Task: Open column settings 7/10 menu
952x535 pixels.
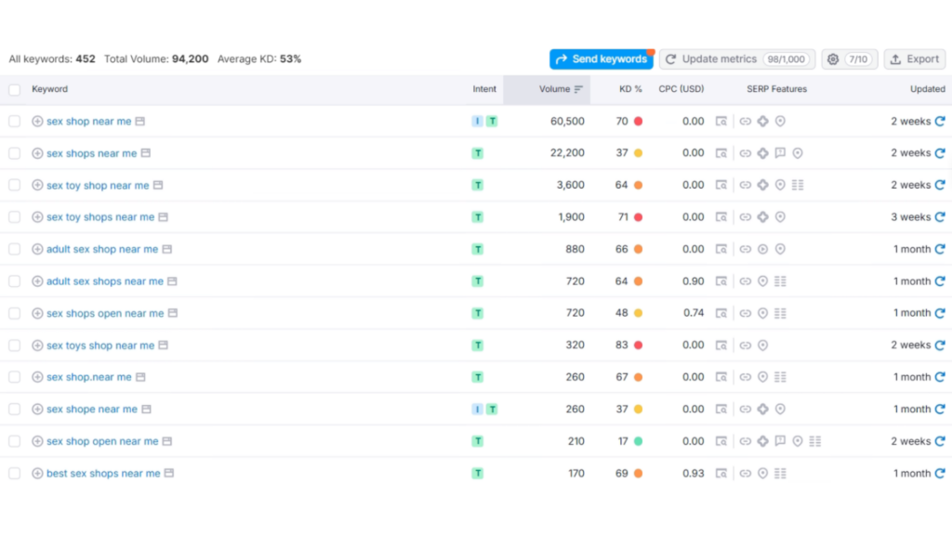Action: [x=850, y=59]
